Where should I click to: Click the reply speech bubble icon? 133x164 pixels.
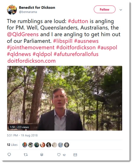click(x=9, y=155)
